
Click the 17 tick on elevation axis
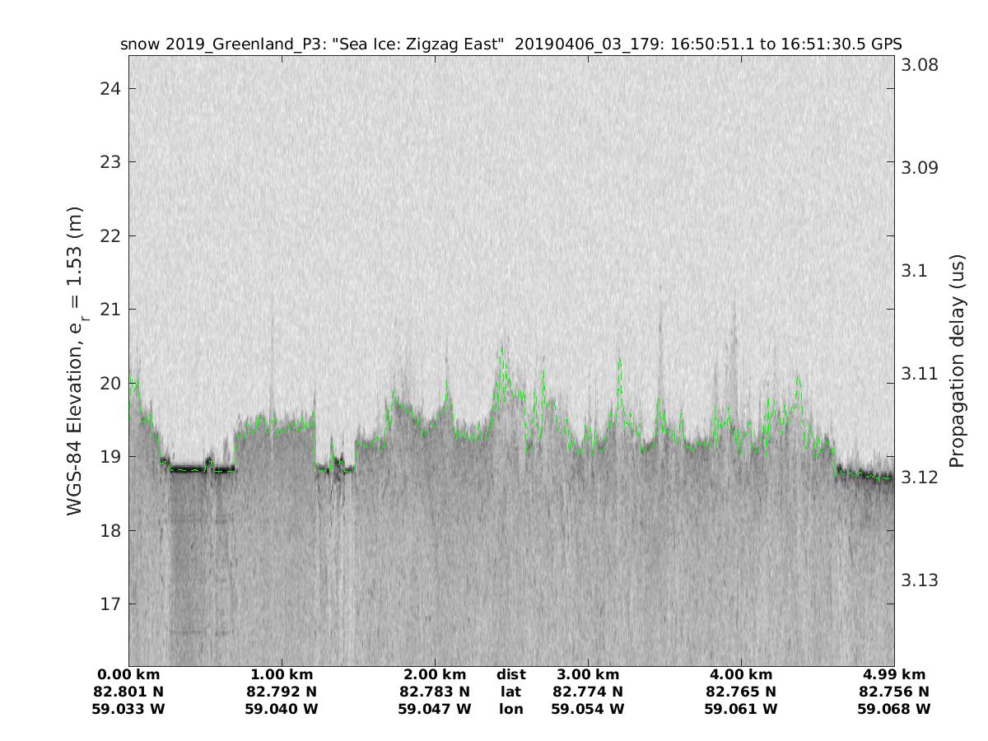111,604
